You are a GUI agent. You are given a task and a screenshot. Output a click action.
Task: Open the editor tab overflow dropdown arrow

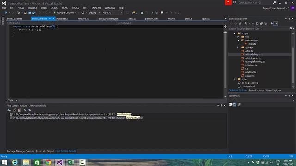pos(226,18)
